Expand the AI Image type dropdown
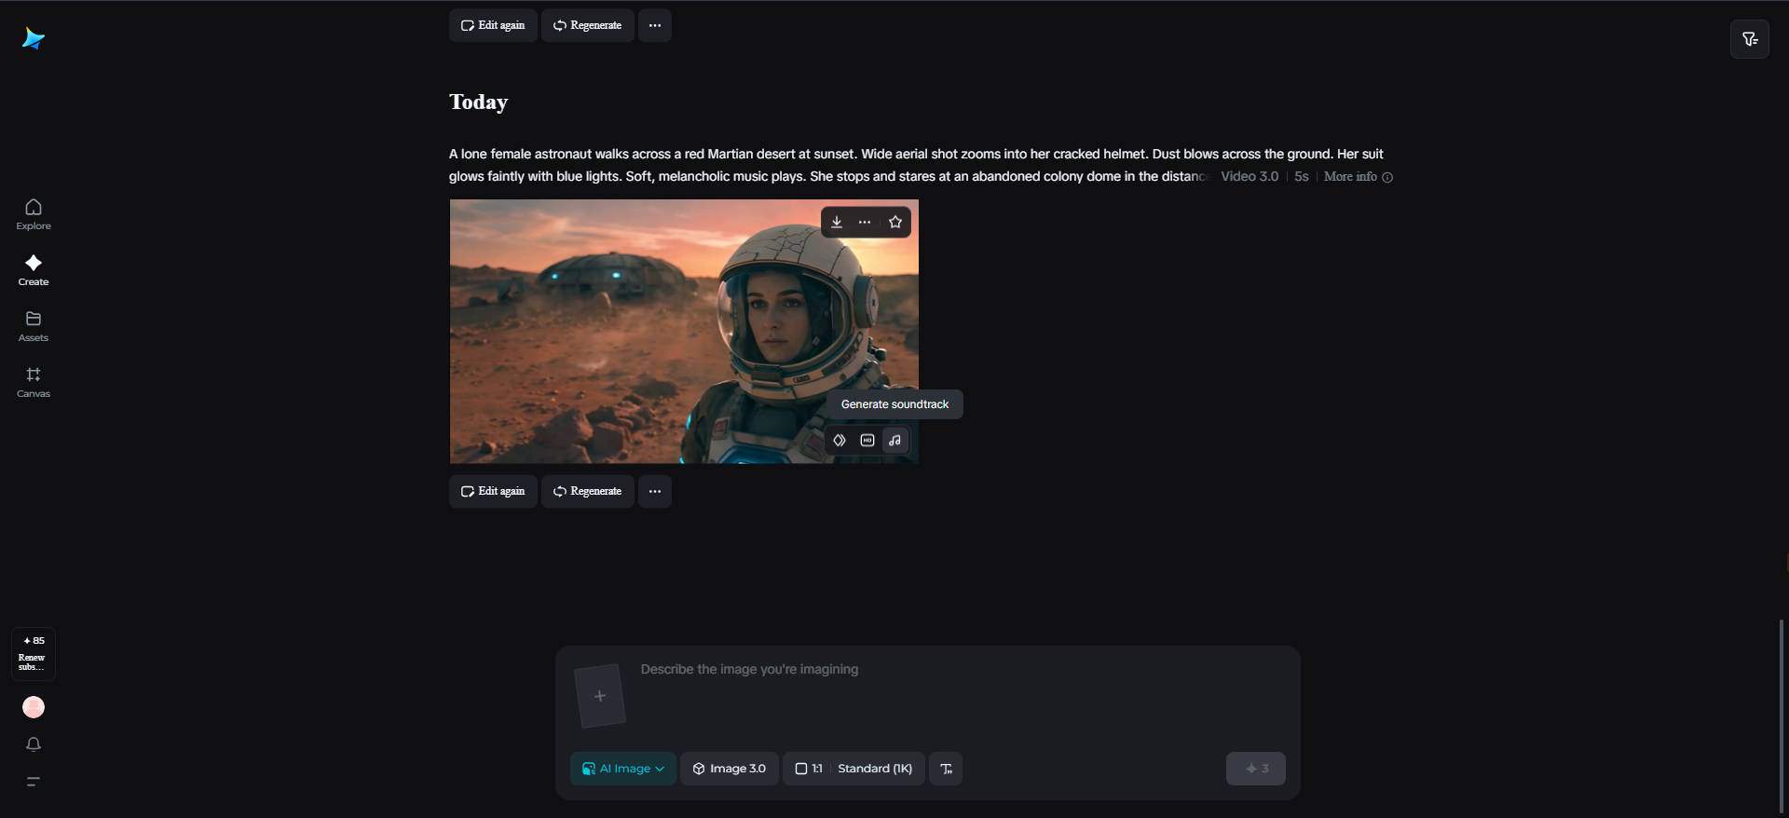This screenshot has width=1789, height=818. tap(623, 769)
